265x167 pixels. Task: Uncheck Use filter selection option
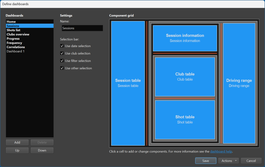pyautogui.click(x=62, y=61)
